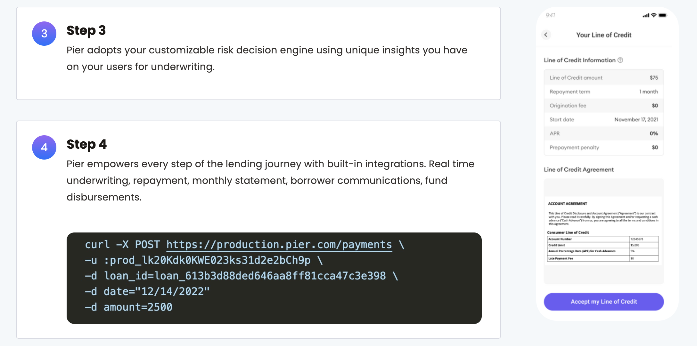Viewport: 697px width, 346px height.
Task: Click the Step 3 heading
Action: tap(86, 31)
